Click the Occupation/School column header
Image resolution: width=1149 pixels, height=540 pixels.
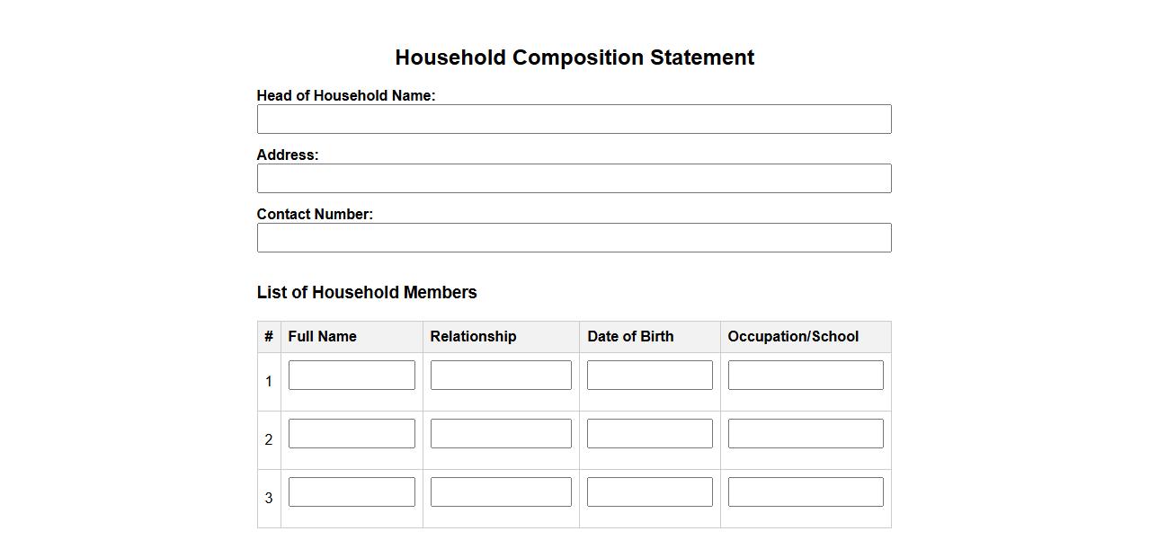pyautogui.click(x=793, y=337)
